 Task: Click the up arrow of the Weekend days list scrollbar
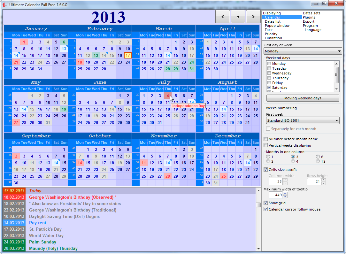(x=336, y=64)
